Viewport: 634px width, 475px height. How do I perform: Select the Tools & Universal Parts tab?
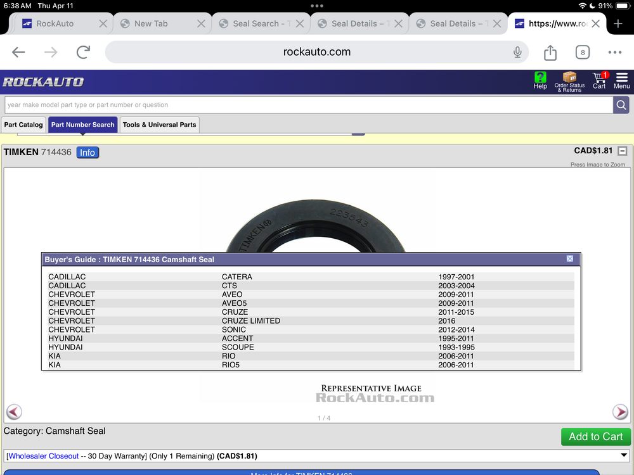(x=159, y=125)
